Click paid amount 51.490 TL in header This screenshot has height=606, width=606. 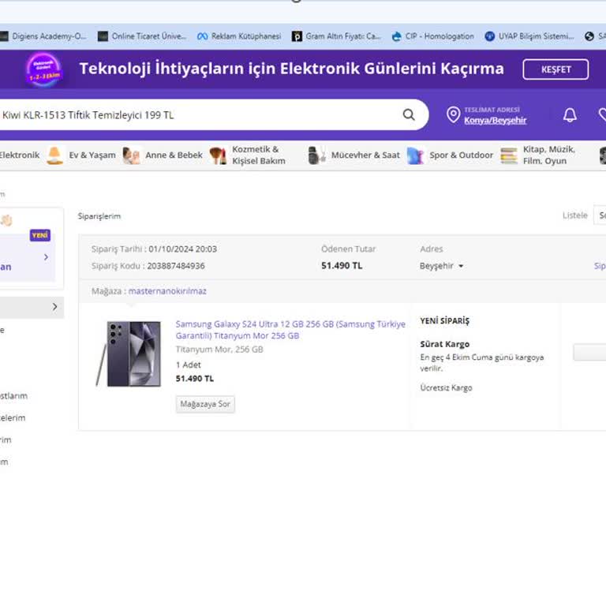[x=342, y=265]
